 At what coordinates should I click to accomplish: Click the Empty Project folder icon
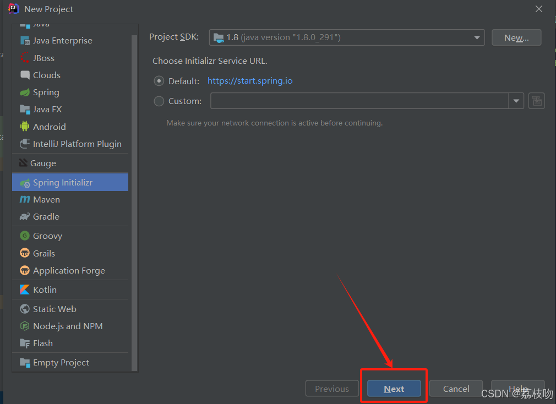point(25,363)
